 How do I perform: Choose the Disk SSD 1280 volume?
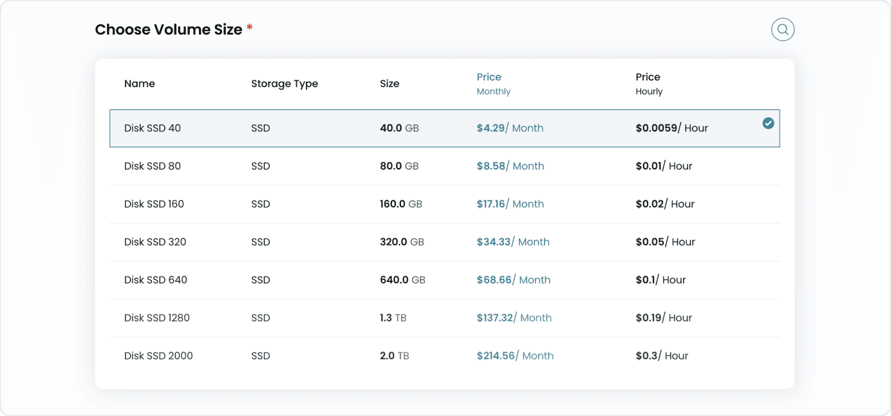pyautogui.click(x=157, y=318)
